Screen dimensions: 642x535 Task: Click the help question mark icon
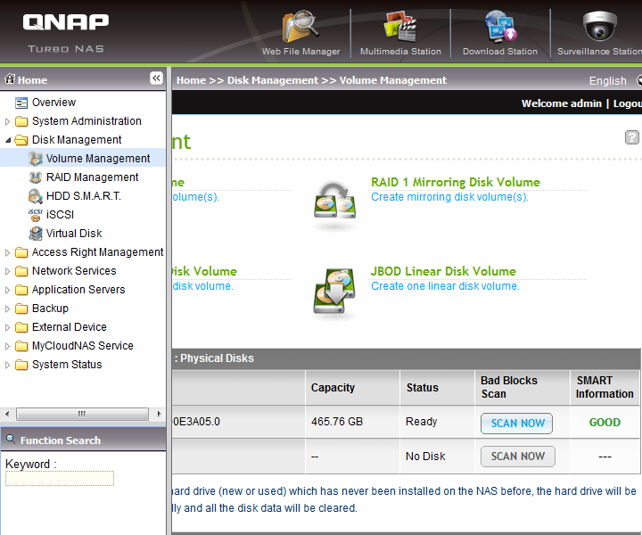(631, 137)
